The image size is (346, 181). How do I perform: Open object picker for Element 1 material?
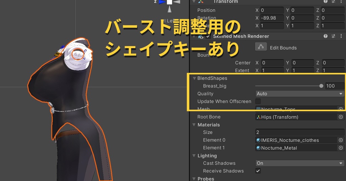(341, 148)
